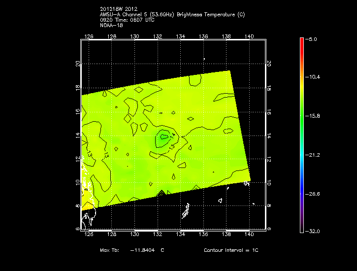Click the white island outline near 134E 8N
The image size is (357, 271).
[x=187, y=211]
